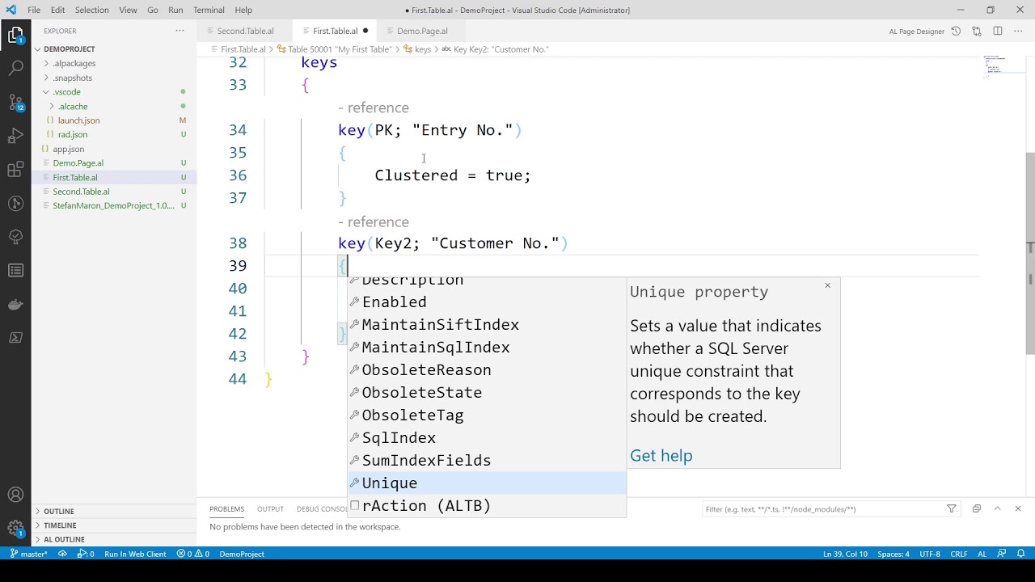Open the Selection menu

[x=91, y=10]
